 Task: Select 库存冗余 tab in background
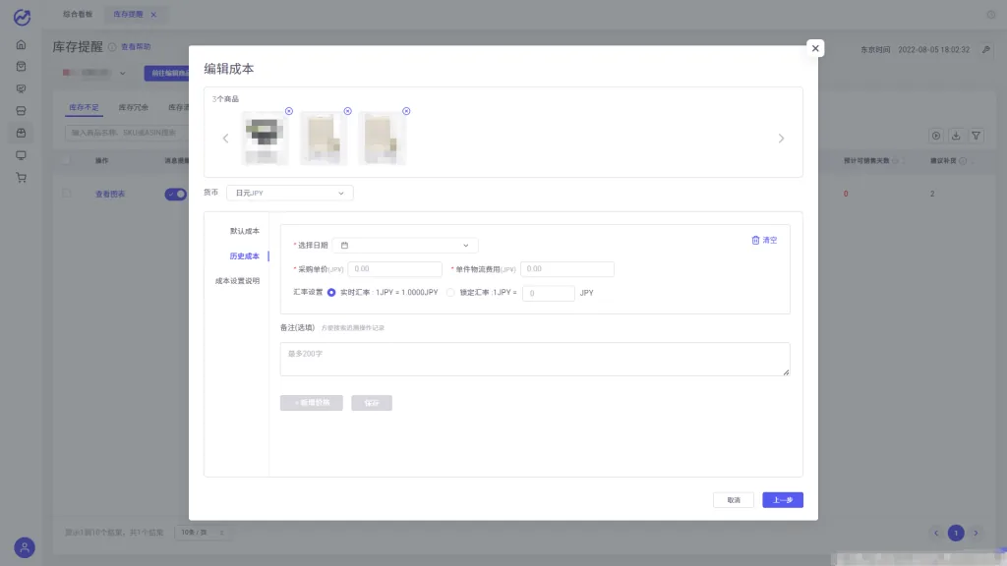pos(134,107)
